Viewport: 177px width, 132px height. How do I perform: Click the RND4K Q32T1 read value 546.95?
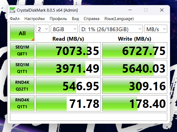coord(68,86)
